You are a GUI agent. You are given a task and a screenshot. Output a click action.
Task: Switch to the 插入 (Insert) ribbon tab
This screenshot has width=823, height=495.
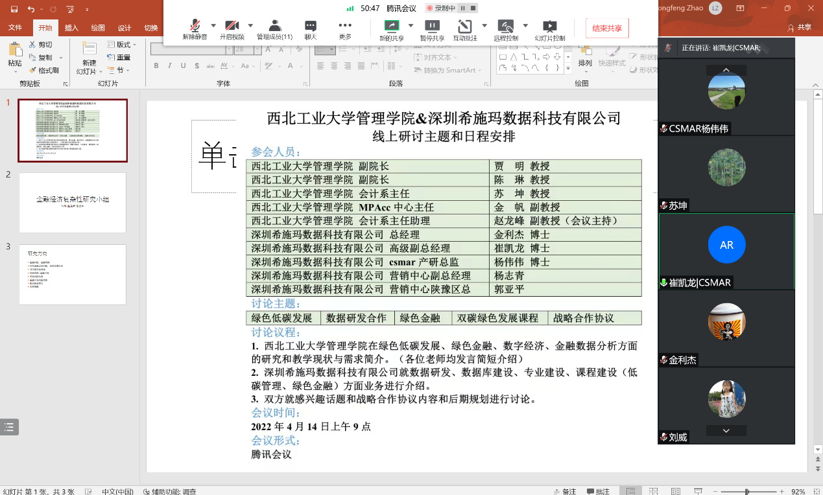coord(71,28)
